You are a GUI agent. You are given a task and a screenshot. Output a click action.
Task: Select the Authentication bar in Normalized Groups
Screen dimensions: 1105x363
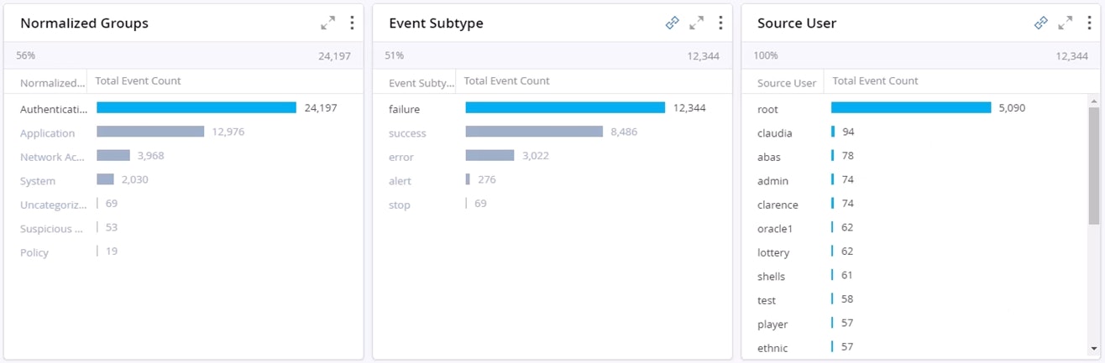[196, 107]
